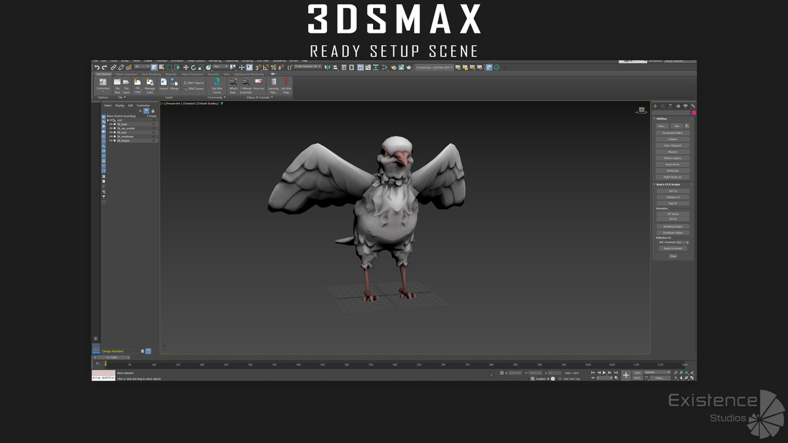Open the selection filter dropdown showing All
This screenshot has height=443, width=788.
(x=142, y=68)
